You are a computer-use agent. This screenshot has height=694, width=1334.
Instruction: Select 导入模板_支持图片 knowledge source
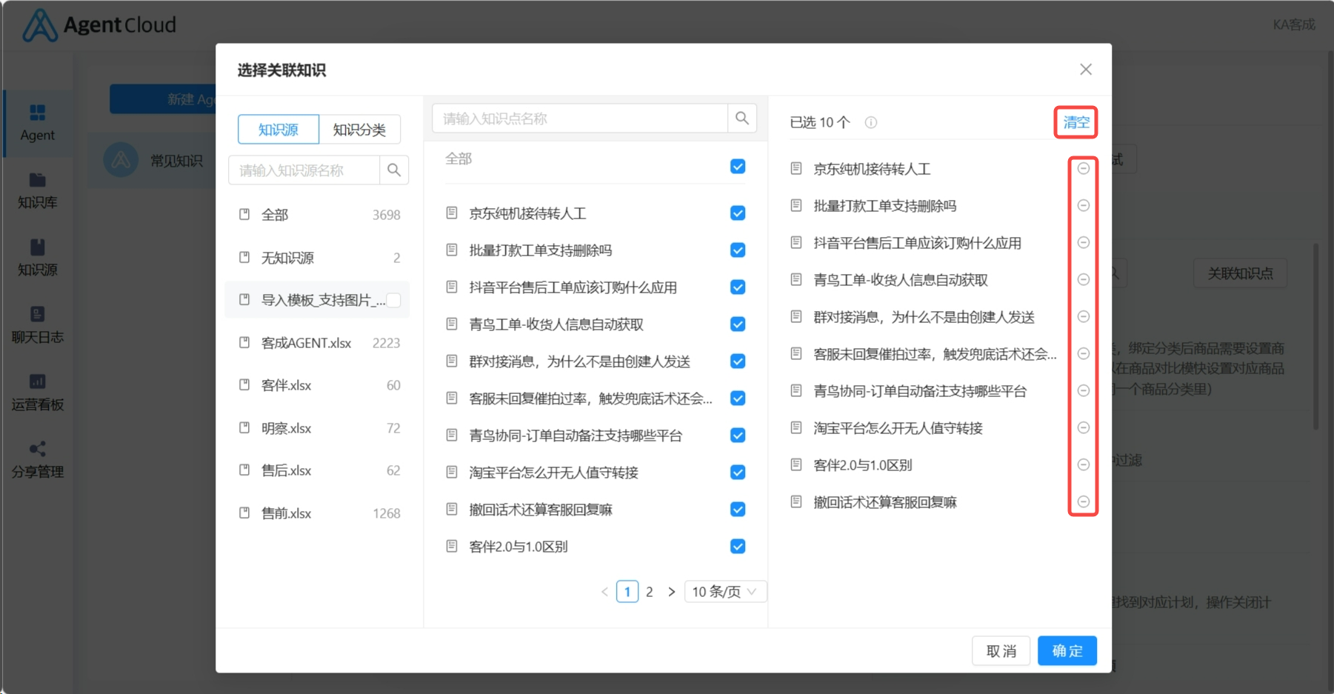coord(317,300)
